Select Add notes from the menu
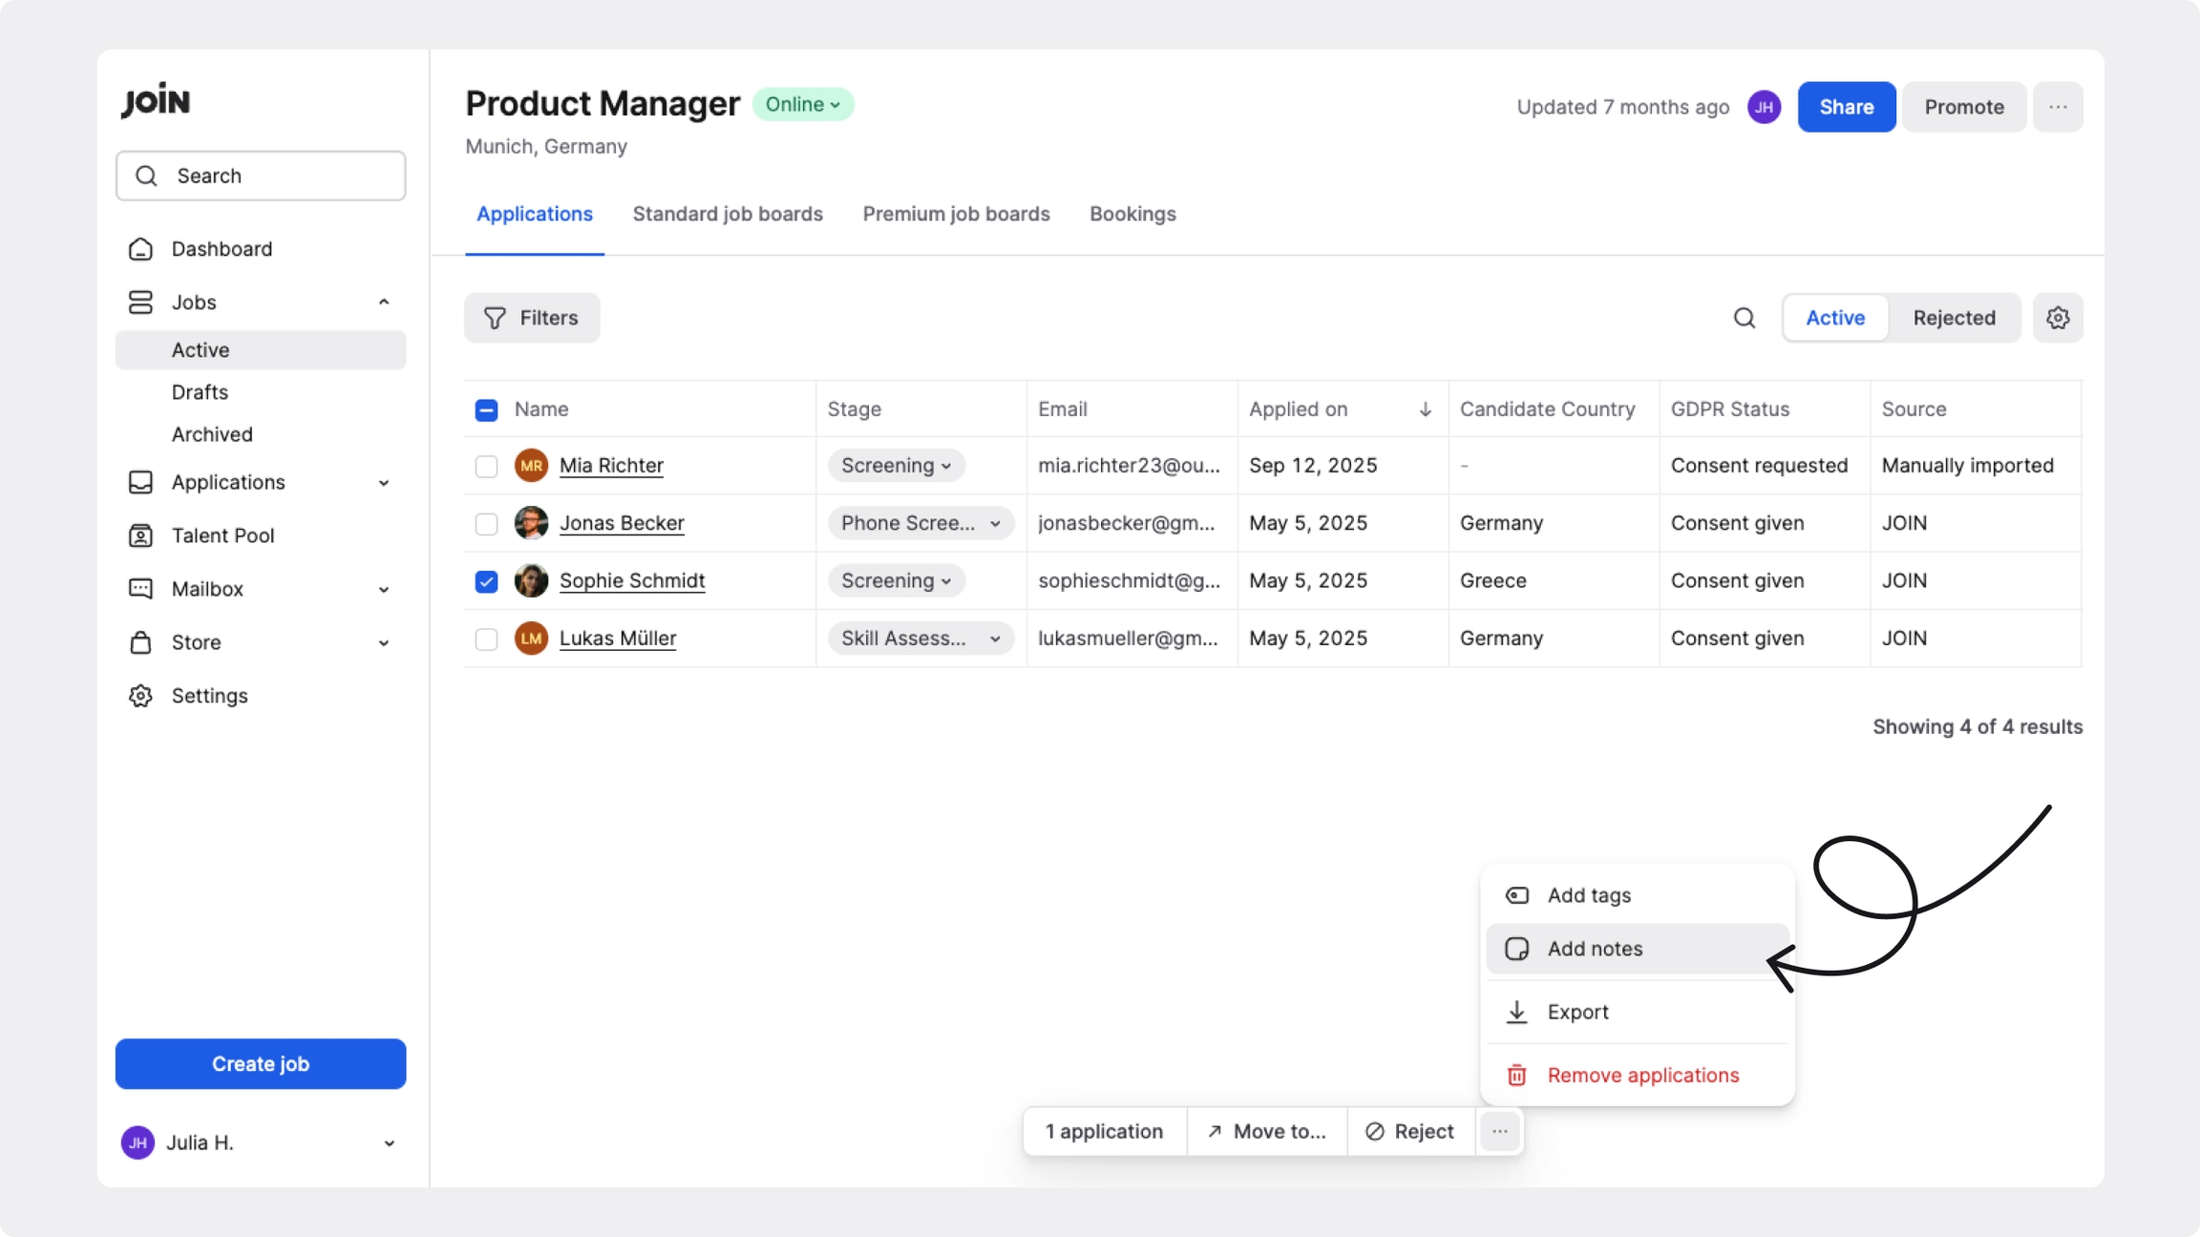 [1595, 949]
